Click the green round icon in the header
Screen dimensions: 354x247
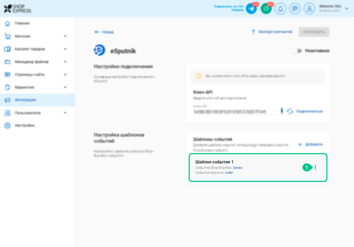(x=266, y=9)
